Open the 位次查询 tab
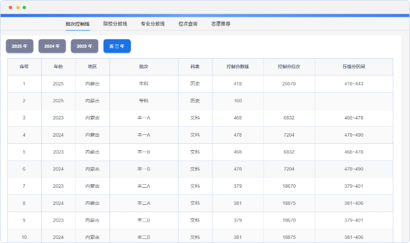410x243 pixels. (188, 24)
